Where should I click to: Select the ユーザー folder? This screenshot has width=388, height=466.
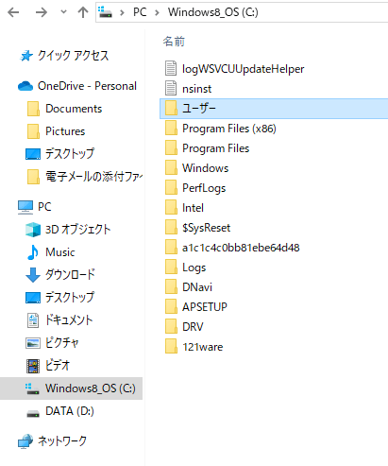[x=274, y=109]
